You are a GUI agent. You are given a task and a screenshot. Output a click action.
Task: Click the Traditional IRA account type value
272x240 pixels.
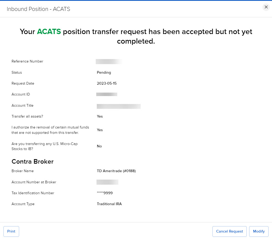[109, 204]
